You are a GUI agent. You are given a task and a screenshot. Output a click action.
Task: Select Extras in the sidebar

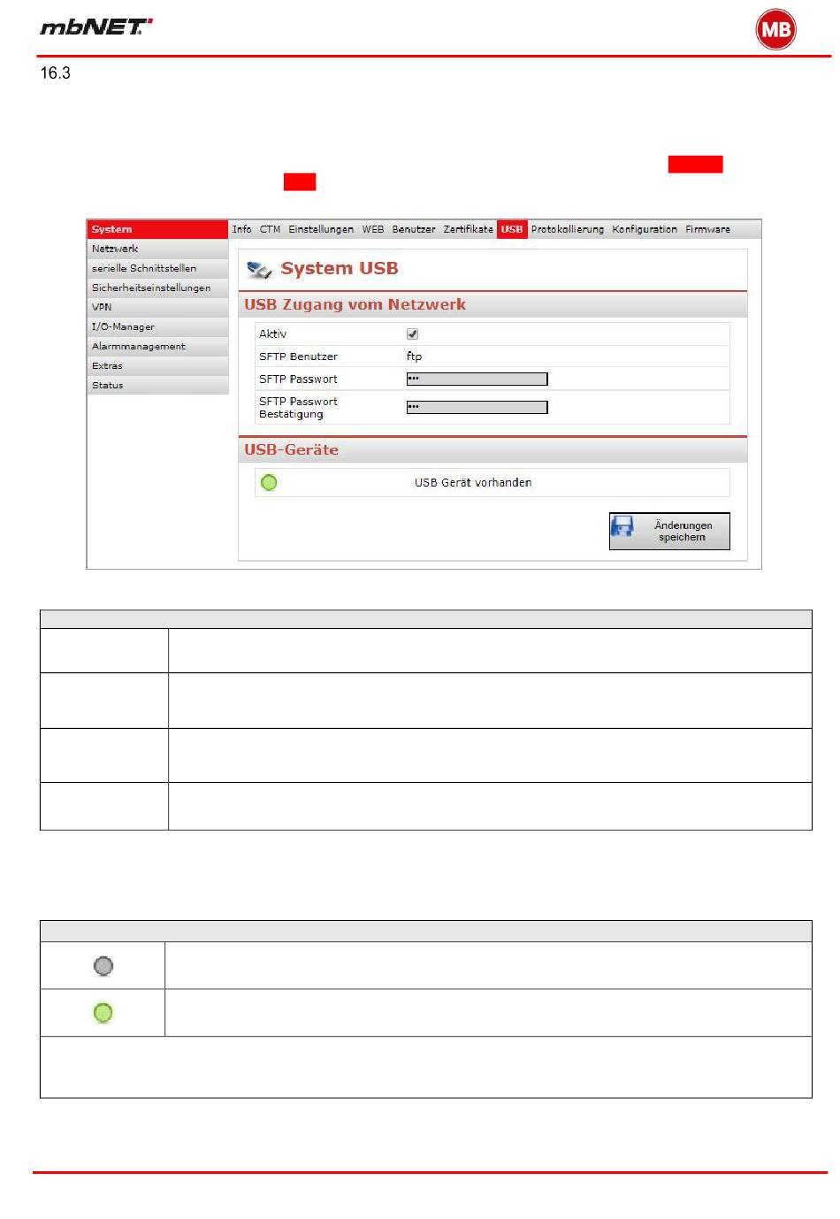click(x=157, y=365)
